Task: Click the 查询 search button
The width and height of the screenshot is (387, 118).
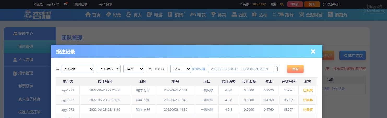Action: [x=295, y=69]
